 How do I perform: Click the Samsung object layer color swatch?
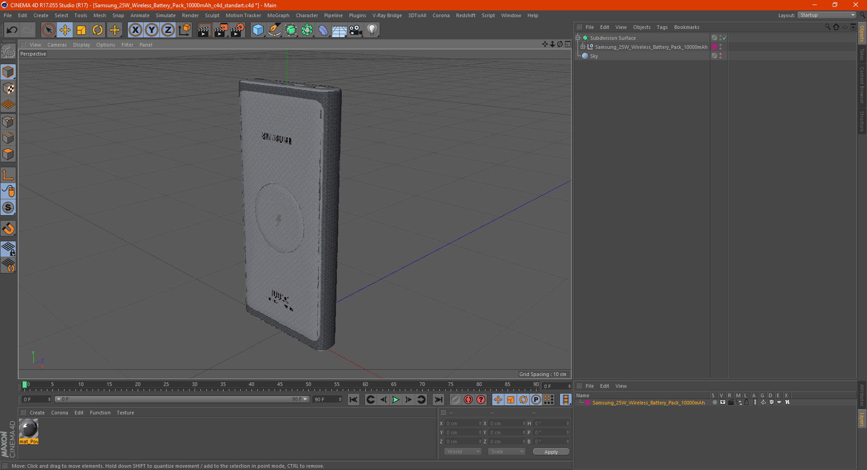pyautogui.click(x=714, y=47)
